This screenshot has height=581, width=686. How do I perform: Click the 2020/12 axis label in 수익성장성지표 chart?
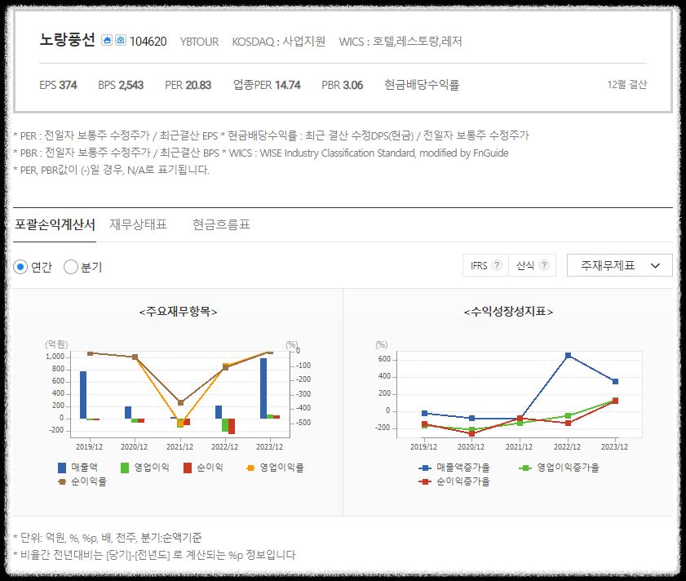(x=471, y=447)
